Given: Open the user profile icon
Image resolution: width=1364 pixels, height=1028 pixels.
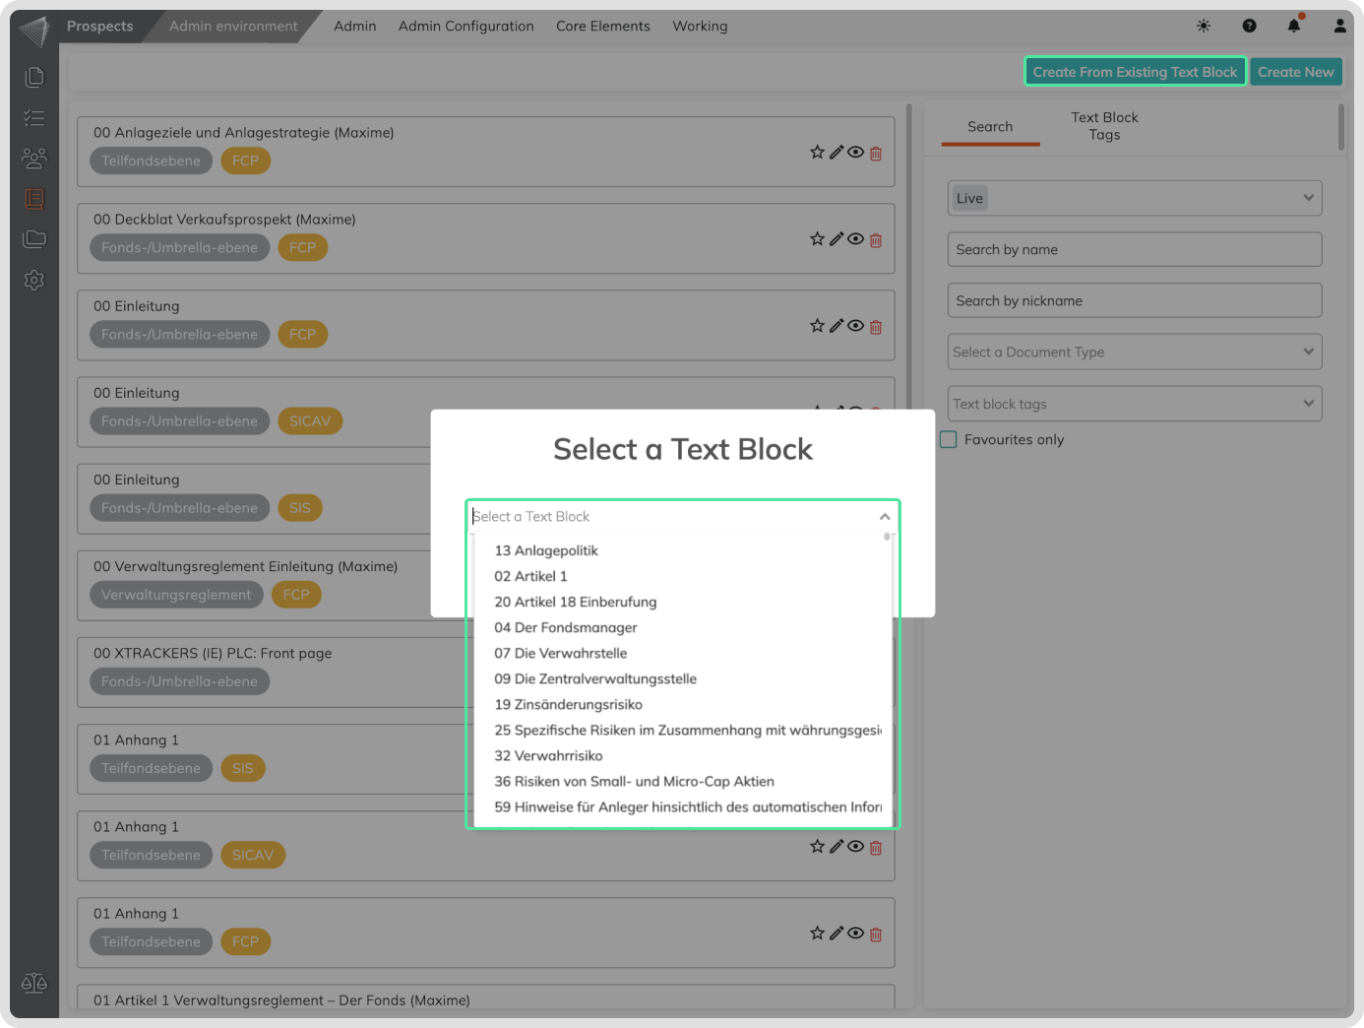Looking at the screenshot, I should click(x=1339, y=26).
